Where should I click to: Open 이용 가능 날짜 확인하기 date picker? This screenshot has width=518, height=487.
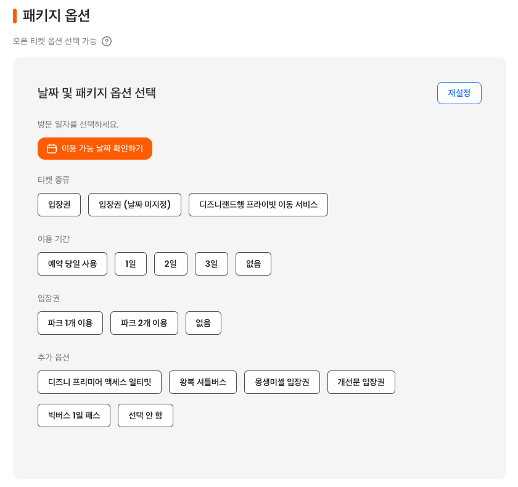pyautogui.click(x=95, y=149)
